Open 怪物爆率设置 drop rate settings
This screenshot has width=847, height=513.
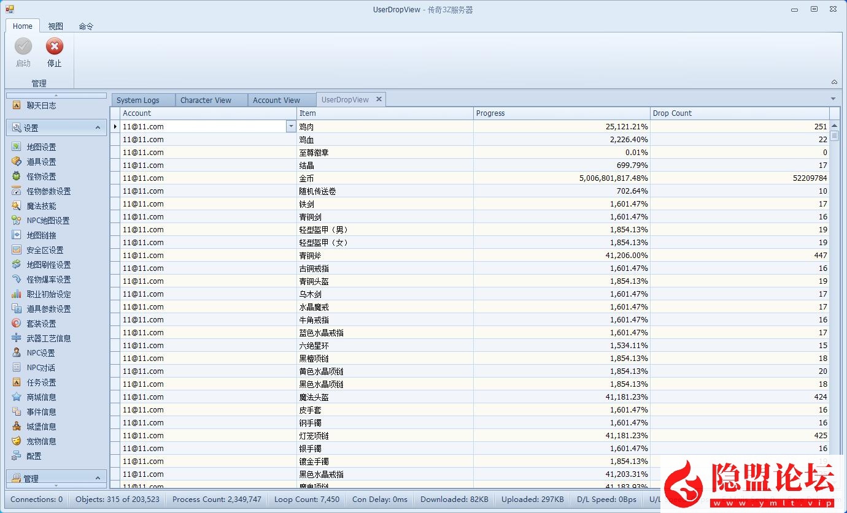point(48,279)
